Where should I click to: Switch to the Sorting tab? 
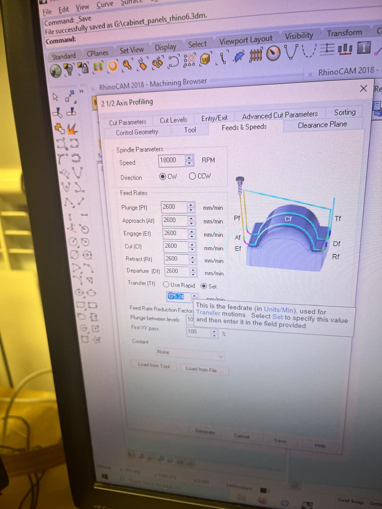[345, 112]
